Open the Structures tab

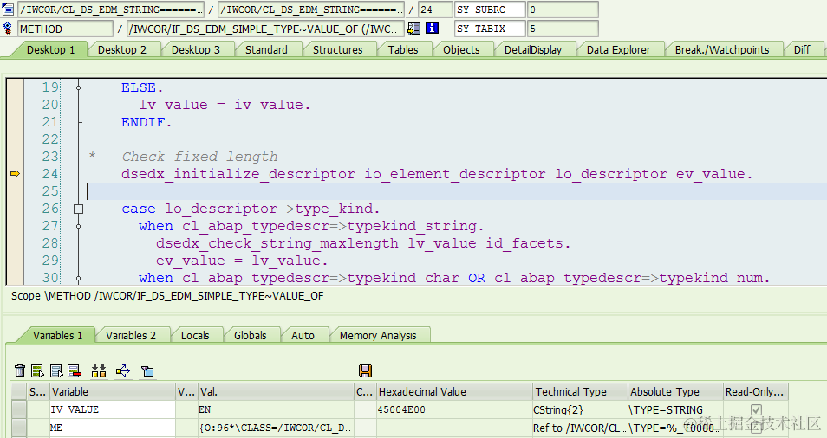[x=337, y=50]
